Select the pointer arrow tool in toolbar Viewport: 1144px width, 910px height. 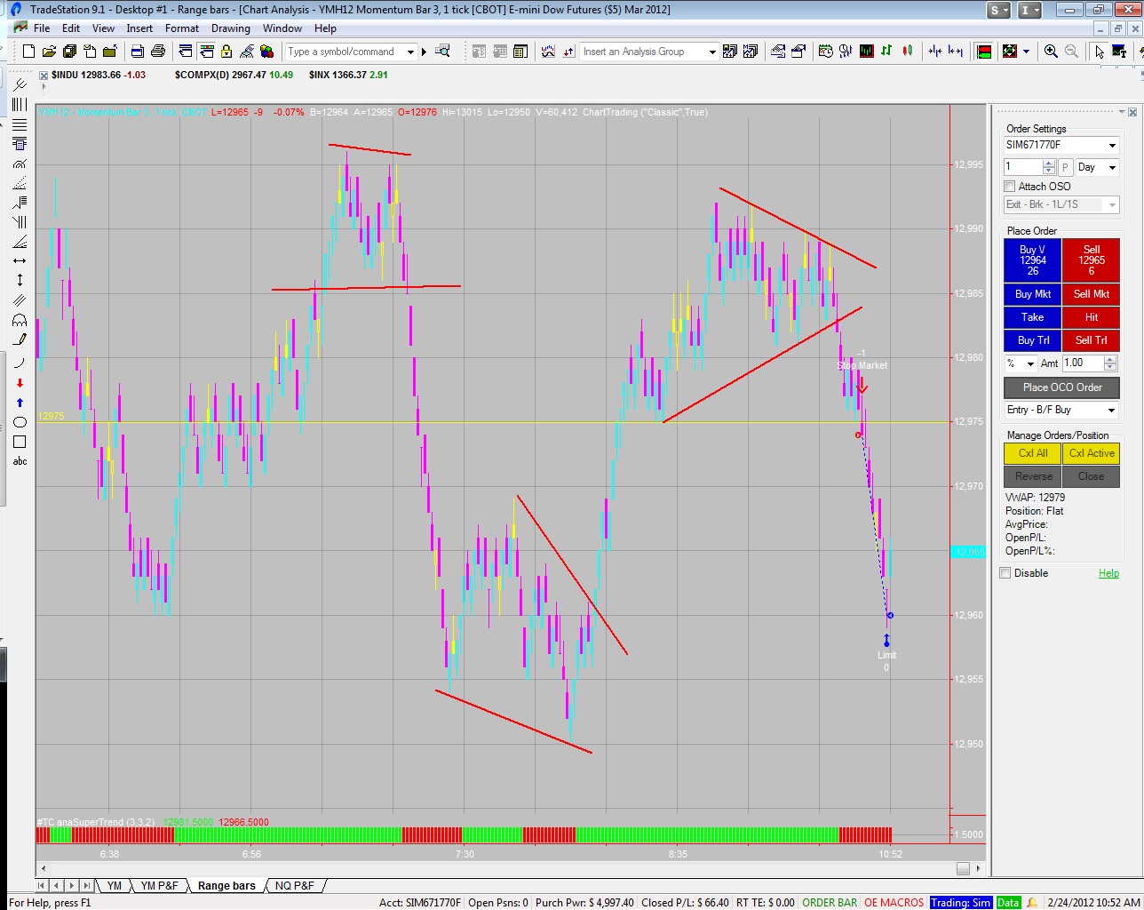click(x=1100, y=52)
